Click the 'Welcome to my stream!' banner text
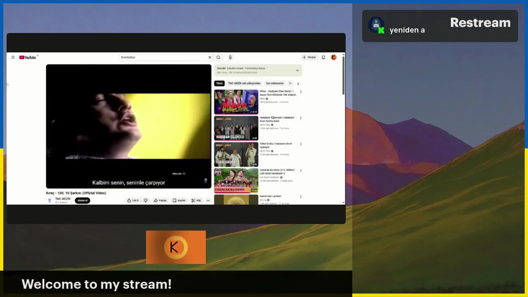This screenshot has height=297, width=528. point(97,284)
